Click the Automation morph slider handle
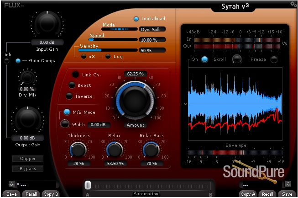 click(88, 185)
